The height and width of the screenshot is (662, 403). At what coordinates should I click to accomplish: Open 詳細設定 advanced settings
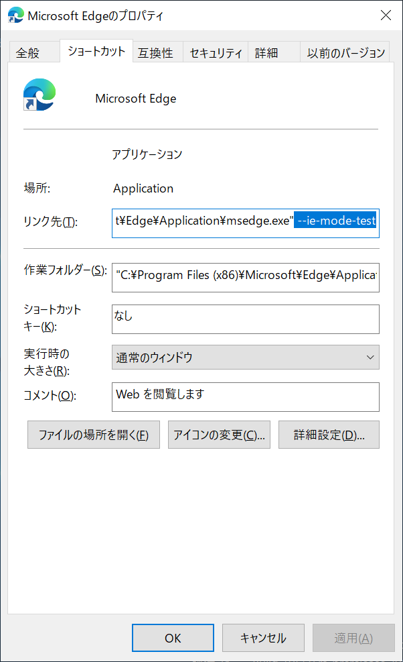329,435
